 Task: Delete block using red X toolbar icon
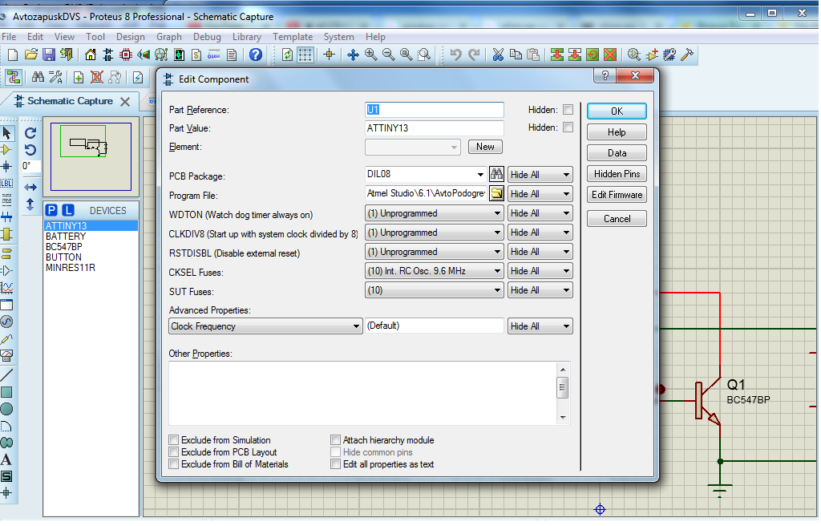click(610, 55)
